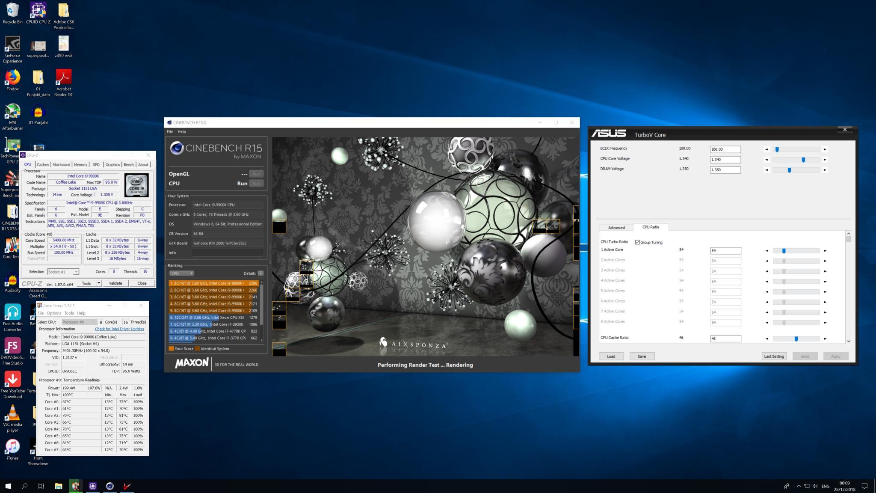
Task: Click Validate button in CPU-Z
Action: (x=115, y=283)
